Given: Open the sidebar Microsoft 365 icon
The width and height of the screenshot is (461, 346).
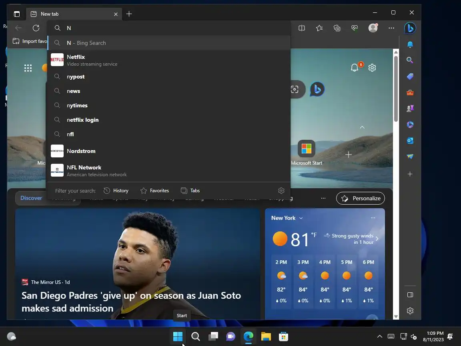Looking at the screenshot, I should point(410,125).
